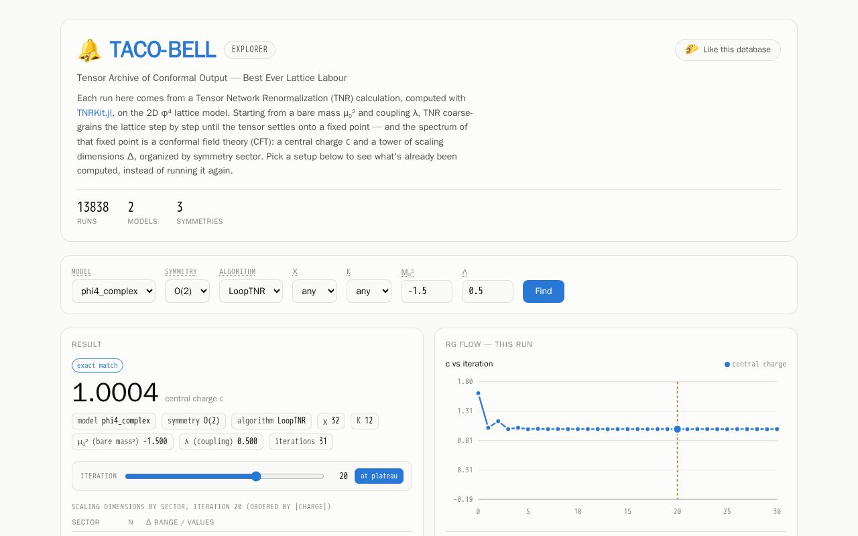Open the Model dropdown
Viewport: 858px width, 536px height.
(113, 291)
